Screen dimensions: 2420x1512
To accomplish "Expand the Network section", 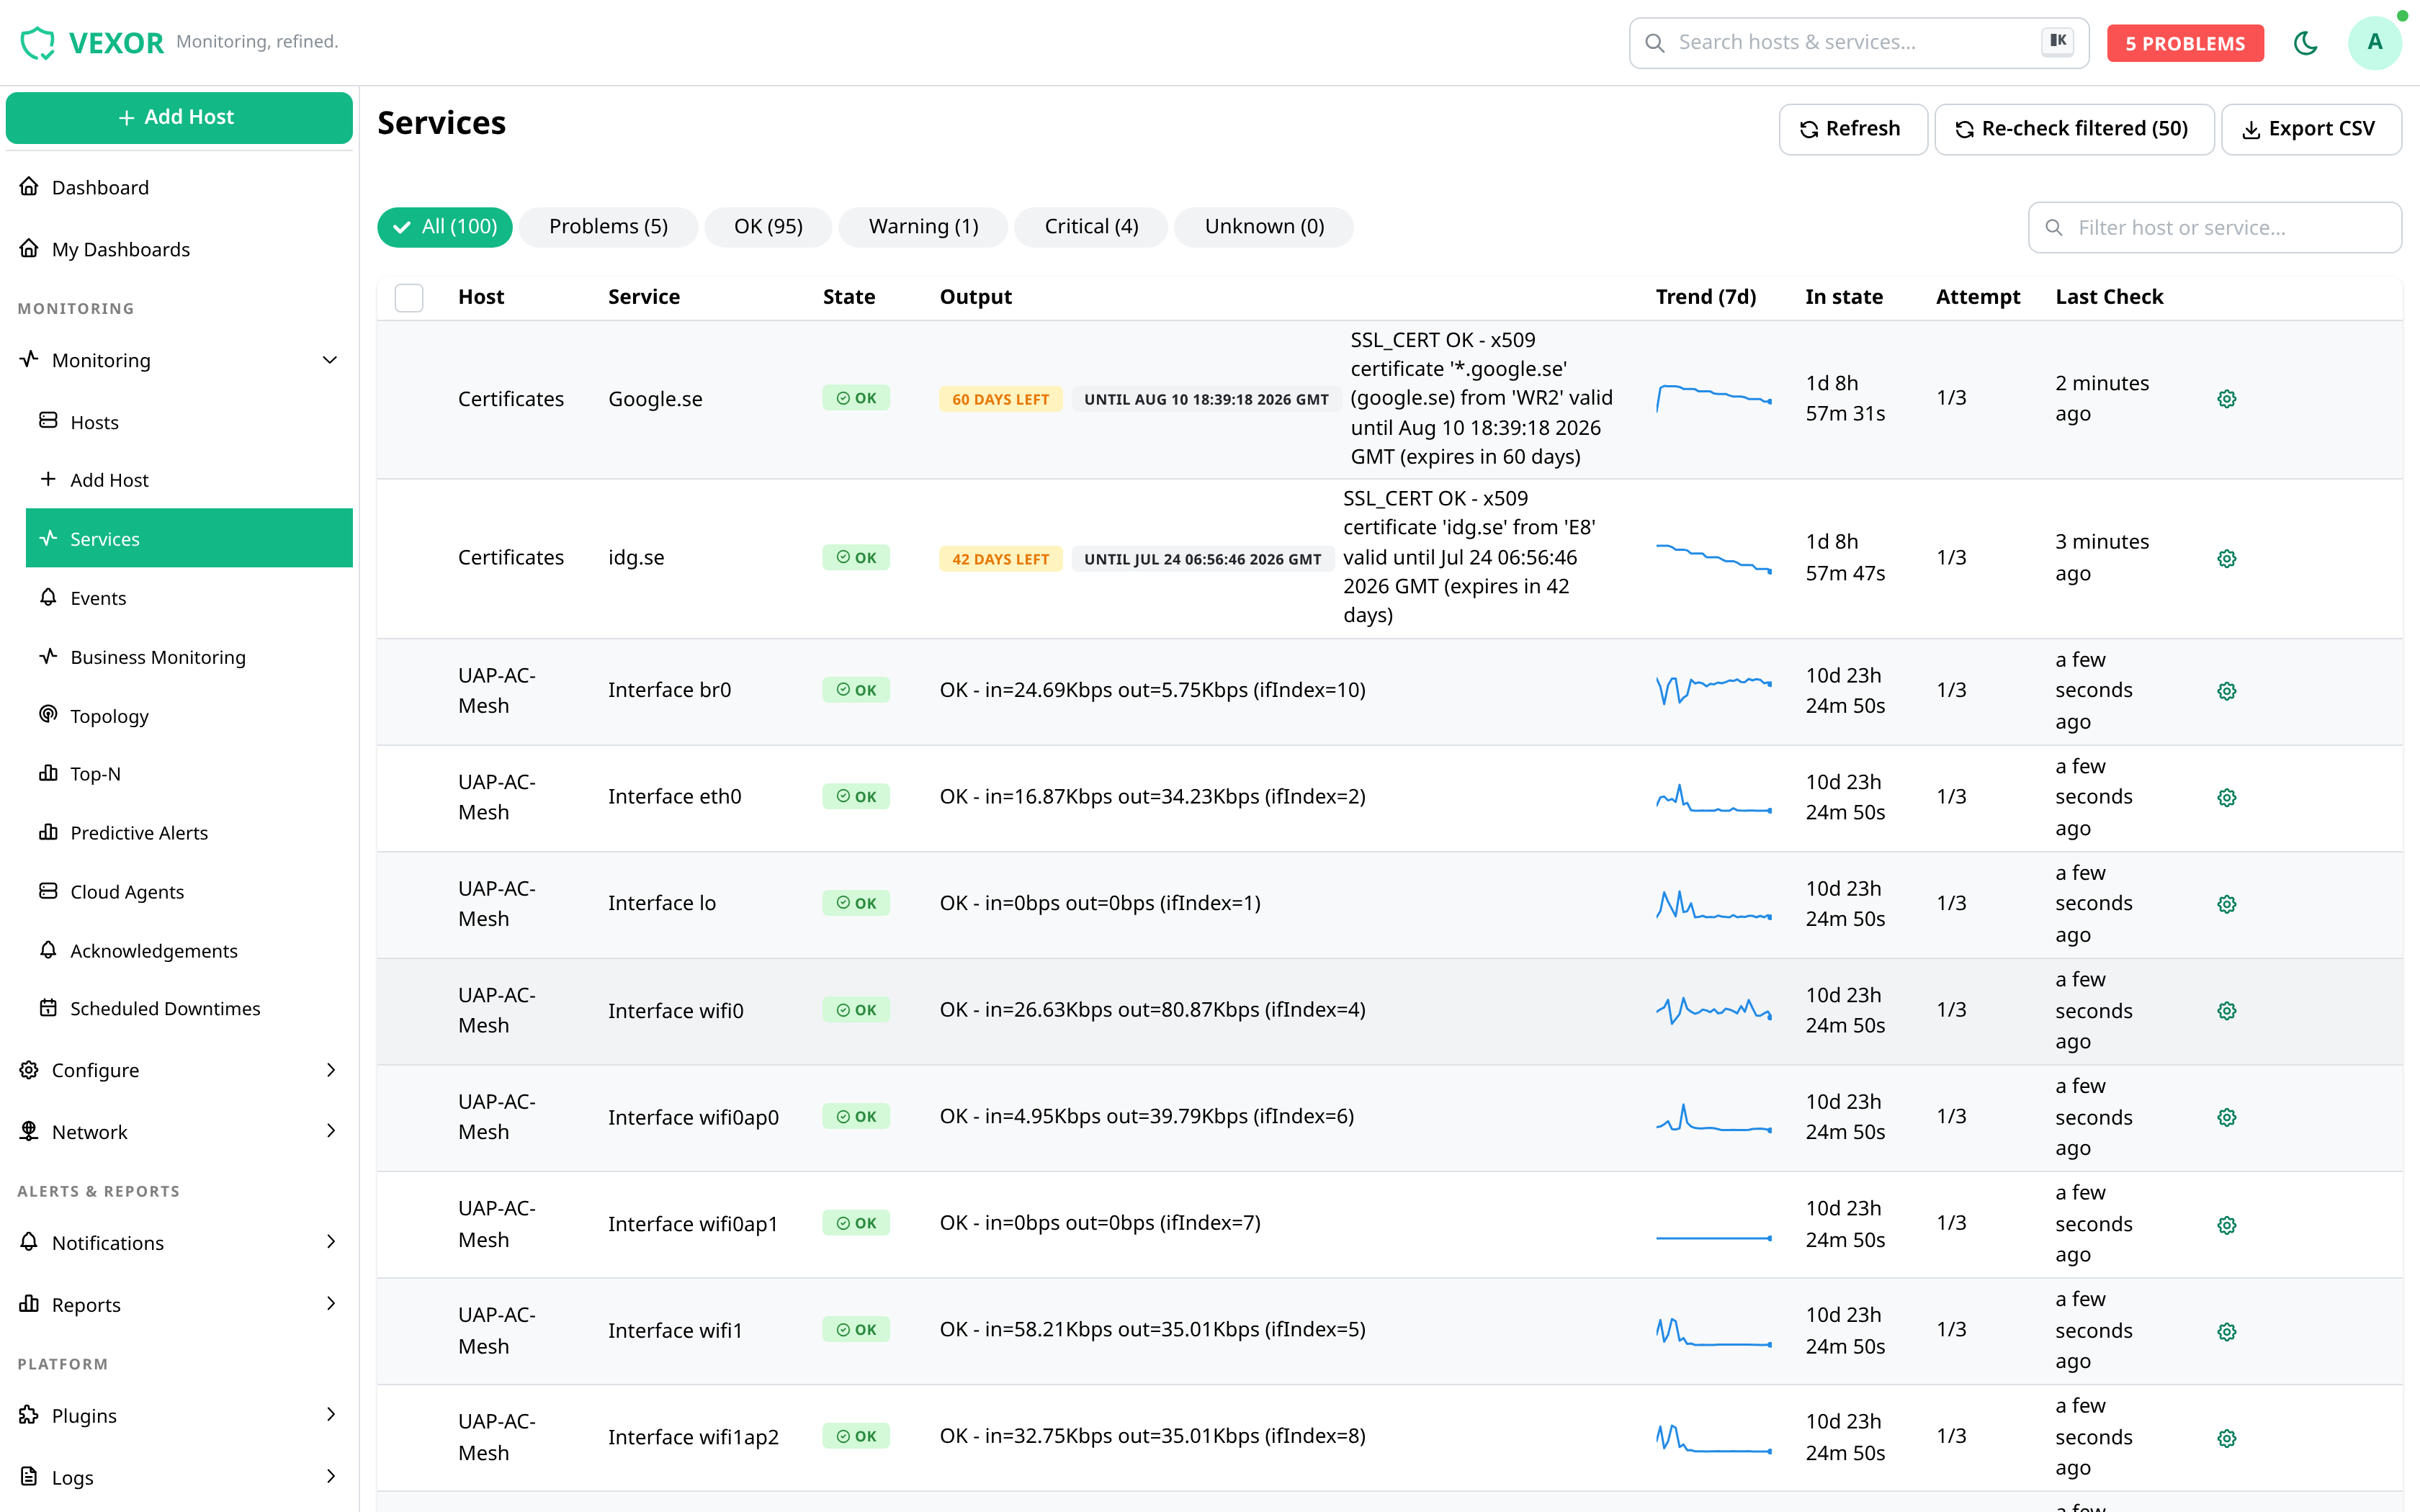I will click(179, 1131).
